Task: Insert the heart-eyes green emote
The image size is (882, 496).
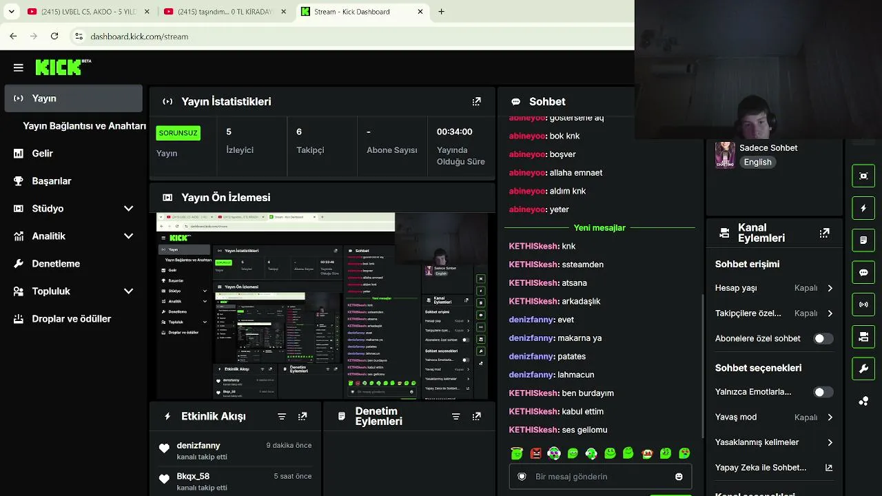Action: pyautogui.click(x=684, y=453)
